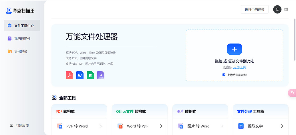This screenshot has height=135, width=296.
Task: Click the floating pink translate icon
Action: (x=292, y=93)
